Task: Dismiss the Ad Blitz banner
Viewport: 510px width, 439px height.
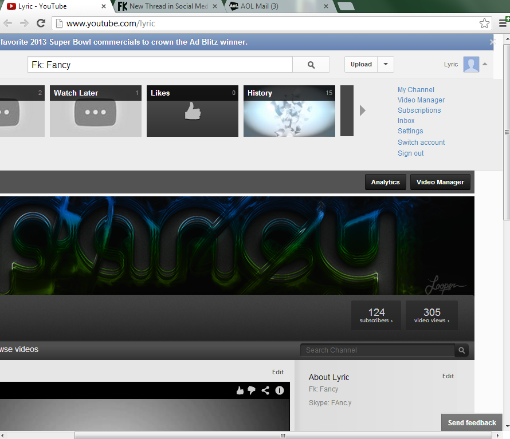Action: [x=492, y=42]
